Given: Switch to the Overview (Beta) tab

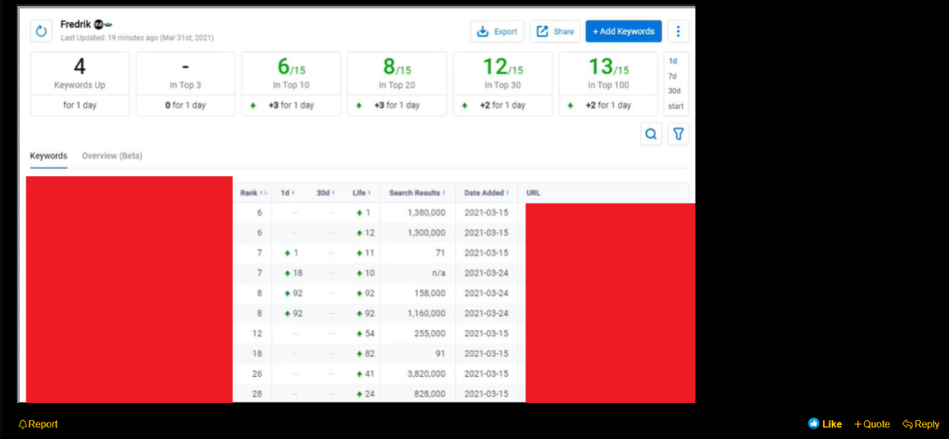Looking at the screenshot, I should [x=112, y=156].
